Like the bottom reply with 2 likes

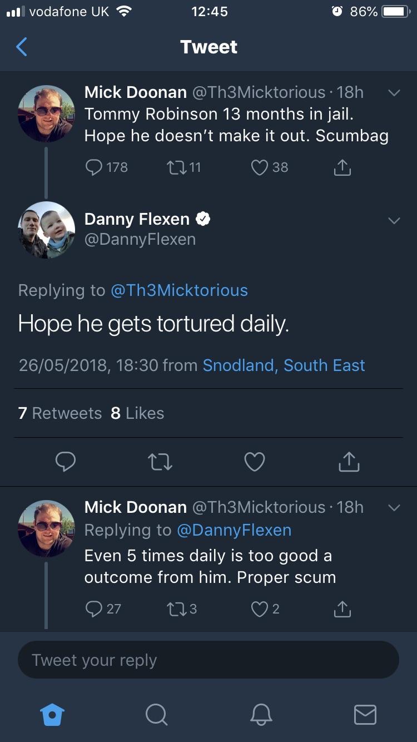260,609
